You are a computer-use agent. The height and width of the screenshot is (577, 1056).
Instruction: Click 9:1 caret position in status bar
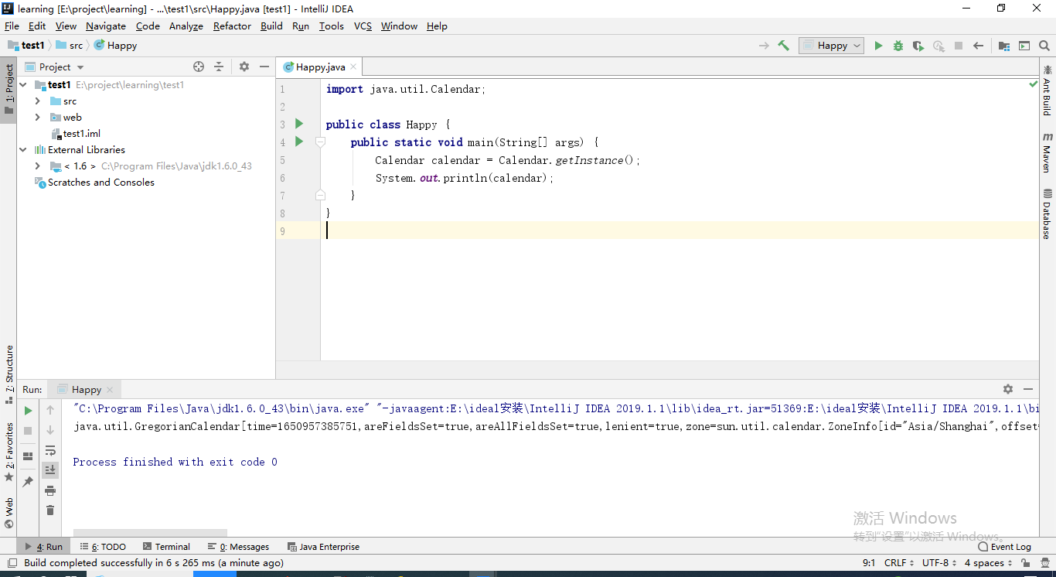click(x=869, y=563)
